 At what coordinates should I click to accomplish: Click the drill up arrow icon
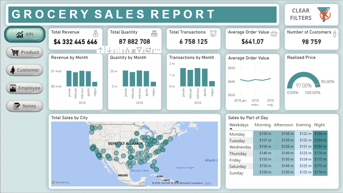point(100,50)
